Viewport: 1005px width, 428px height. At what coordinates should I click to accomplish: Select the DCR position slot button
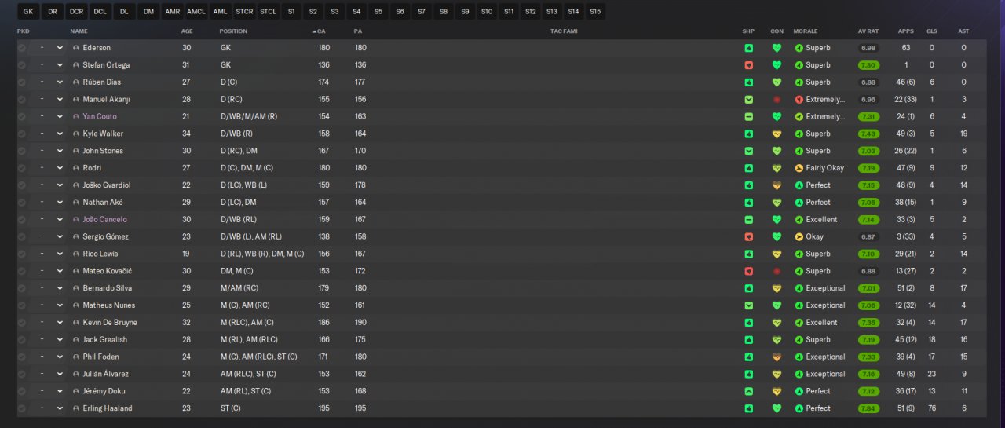[76, 12]
